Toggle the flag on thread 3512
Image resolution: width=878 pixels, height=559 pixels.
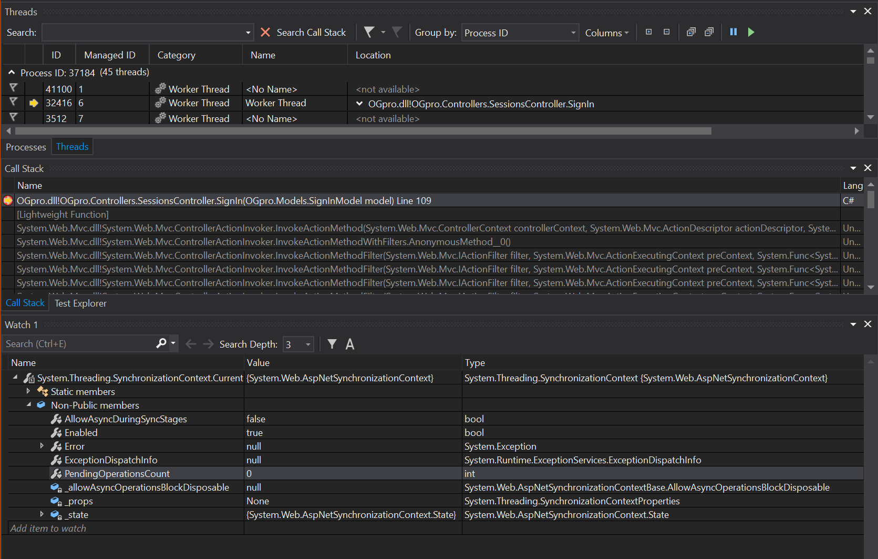point(13,118)
